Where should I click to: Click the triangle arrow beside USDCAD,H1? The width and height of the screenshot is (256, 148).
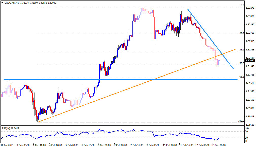click(2, 2)
